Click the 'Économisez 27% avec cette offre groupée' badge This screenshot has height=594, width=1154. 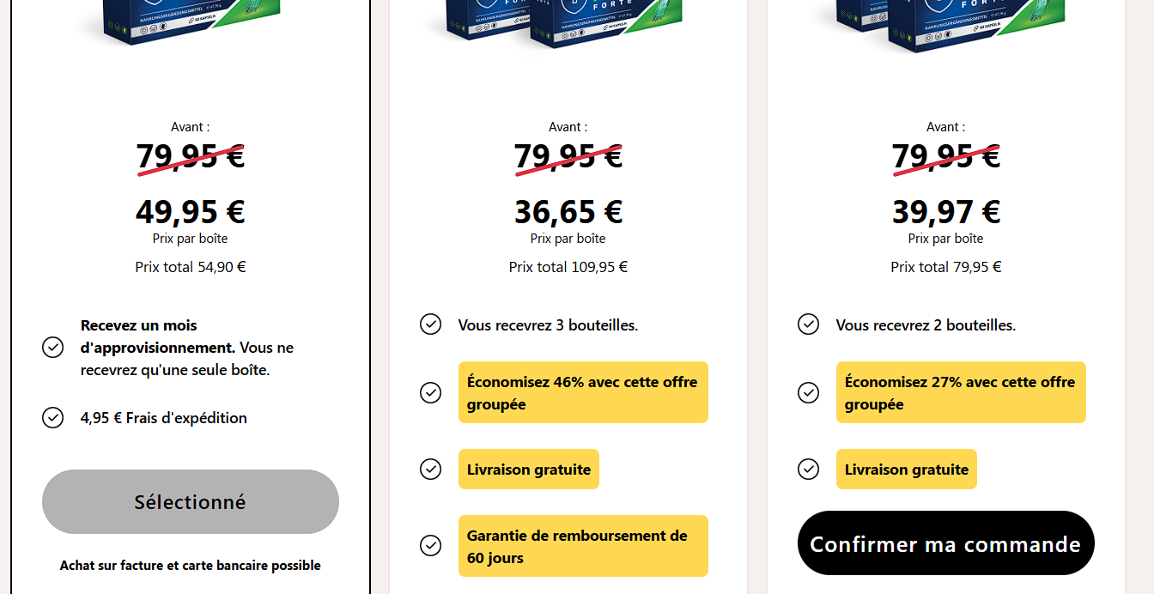pos(961,392)
